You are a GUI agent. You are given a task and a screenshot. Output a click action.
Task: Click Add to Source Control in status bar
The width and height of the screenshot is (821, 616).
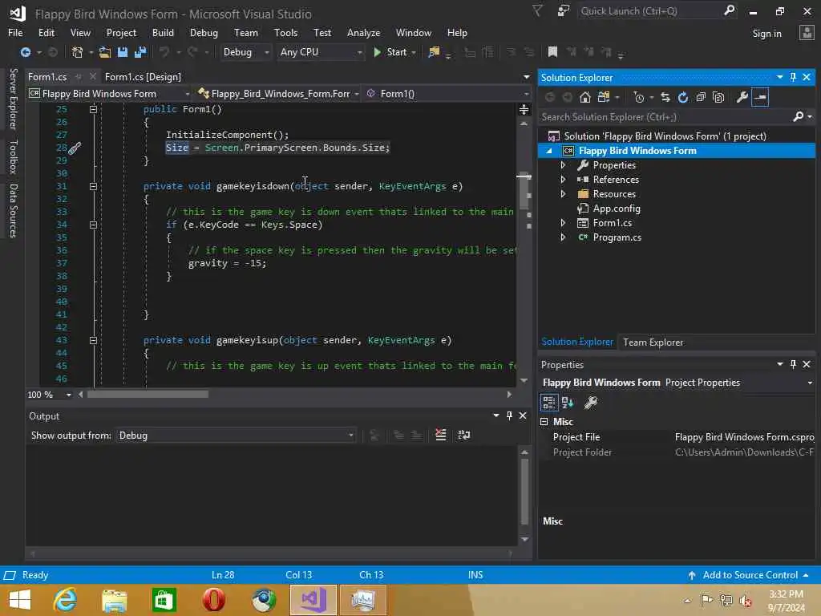point(750,575)
